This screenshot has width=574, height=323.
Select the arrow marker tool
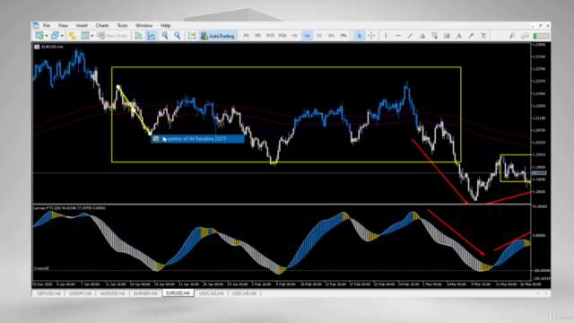coord(471,36)
